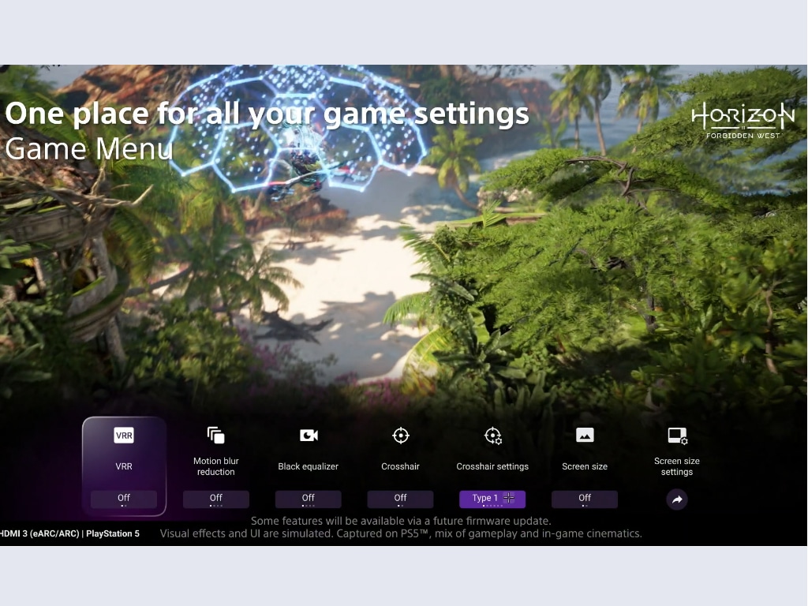Image resolution: width=808 pixels, height=606 pixels.
Task: Toggle the VRR Off switch
Action: [124, 499]
